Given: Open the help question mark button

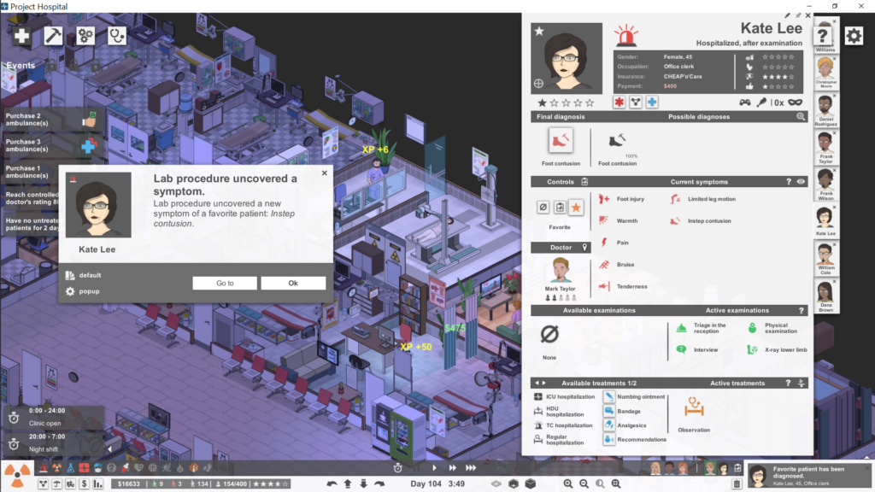Looking at the screenshot, I should click(823, 36).
